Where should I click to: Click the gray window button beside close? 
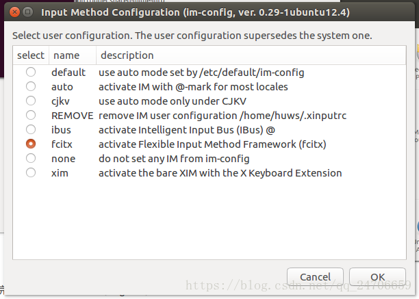27,12
